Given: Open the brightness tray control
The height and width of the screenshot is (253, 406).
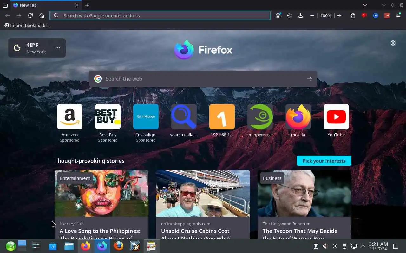Looking at the screenshot, I should point(335,246).
